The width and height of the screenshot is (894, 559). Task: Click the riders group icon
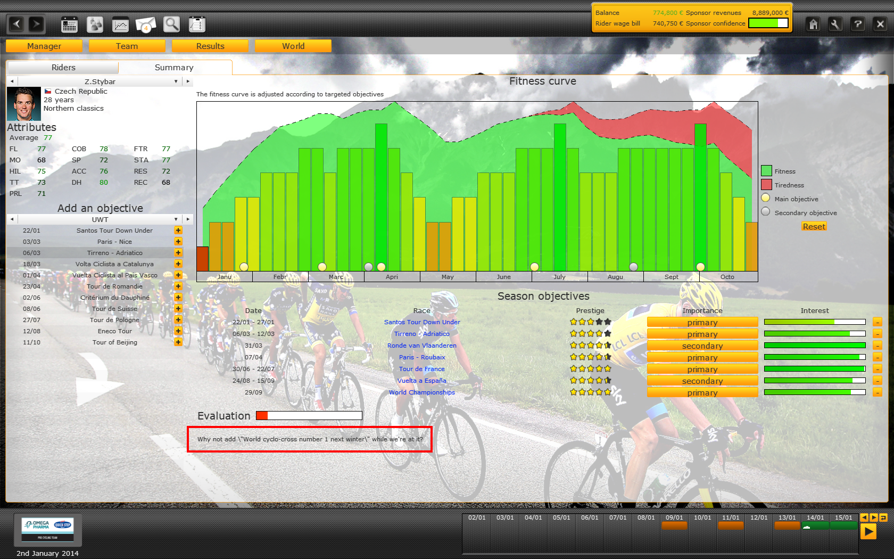coord(95,24)
